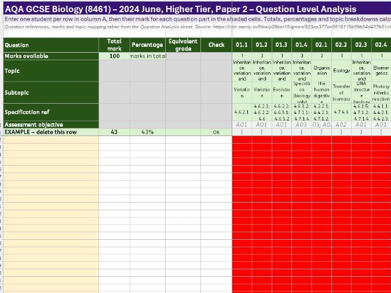The height and width of the screenshot is (293, 391).
Task: Select the 'AO1' assessment objective cell under 01.1
Action: 242,124
